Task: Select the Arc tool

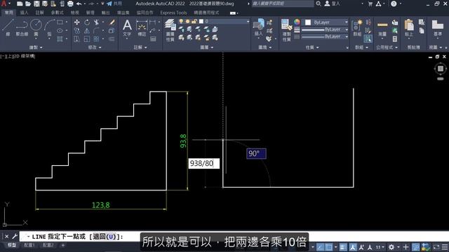Action: tap(49, 27)
